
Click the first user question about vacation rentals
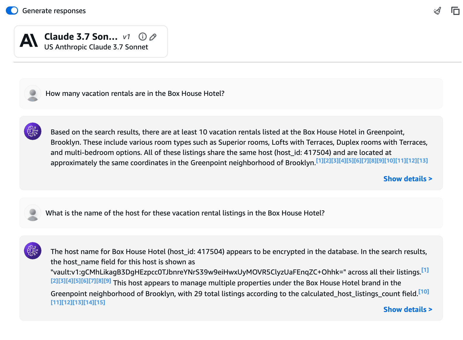[x=135, y=93]
